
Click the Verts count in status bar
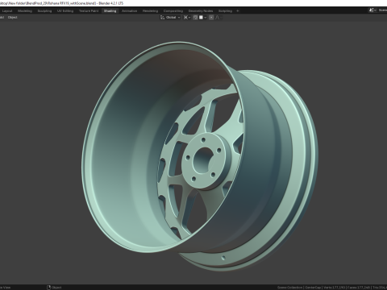tap(334, 288)
